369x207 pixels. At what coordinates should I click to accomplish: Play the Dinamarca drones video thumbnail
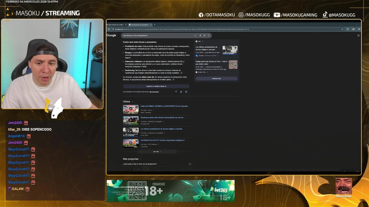131,120
